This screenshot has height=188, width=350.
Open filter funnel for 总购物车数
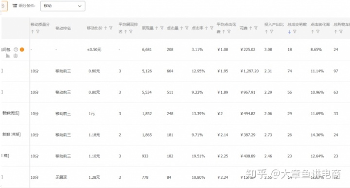point(341,32)
